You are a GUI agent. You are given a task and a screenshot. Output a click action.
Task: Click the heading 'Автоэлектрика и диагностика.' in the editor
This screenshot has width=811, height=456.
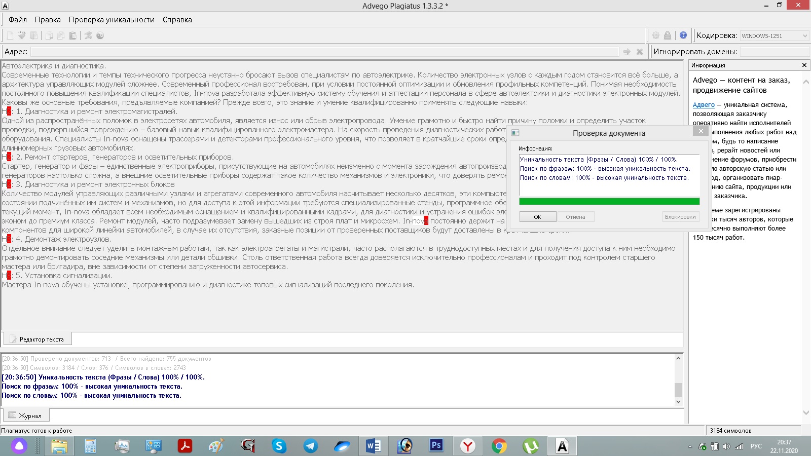pos(54,66)
